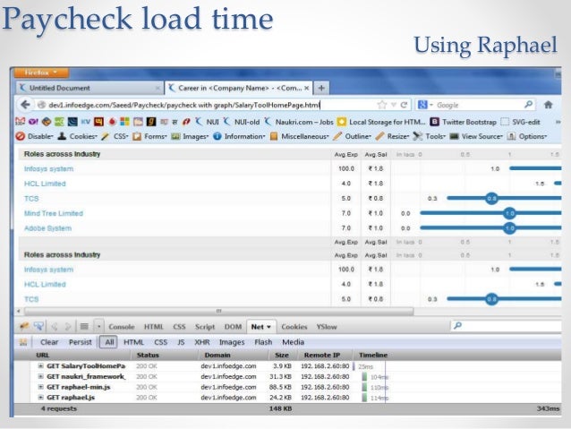Screen dimensions: 571x429
Task: Select the All filter in Net panel
Action: pyautogui.click(x=108, y=342)
